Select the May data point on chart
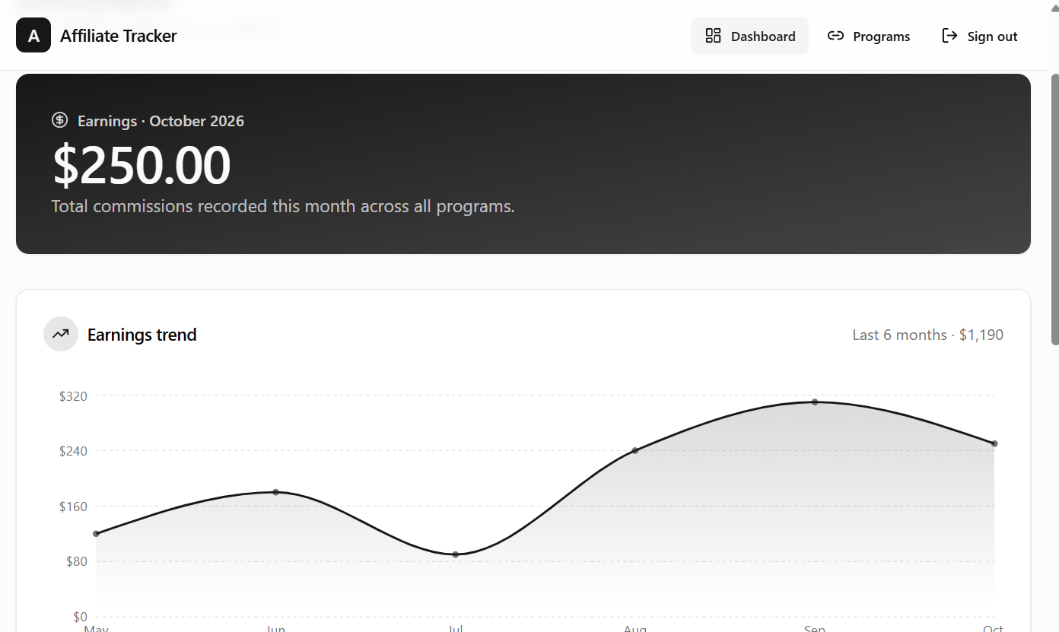 (x=96, y=534)
